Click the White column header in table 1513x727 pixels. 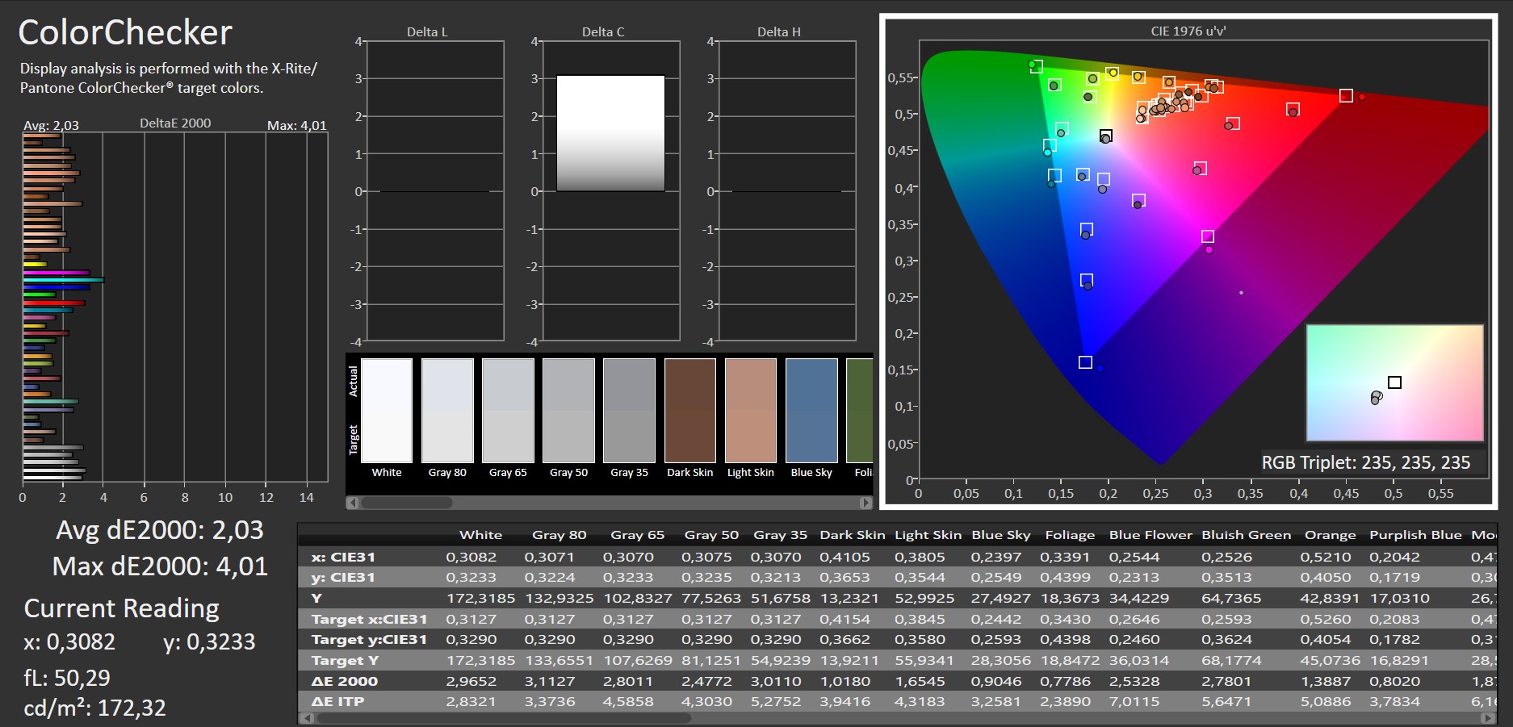coord(480,534)
